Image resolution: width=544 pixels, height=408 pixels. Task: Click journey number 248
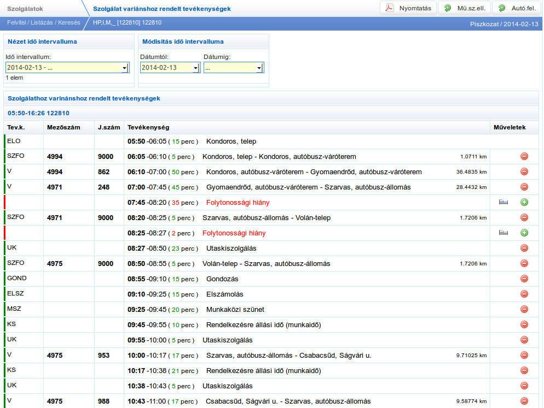coord(104,187)
